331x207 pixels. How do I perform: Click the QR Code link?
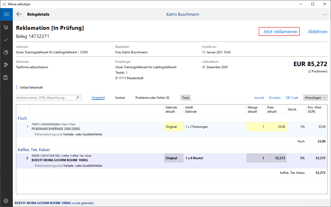292,98
